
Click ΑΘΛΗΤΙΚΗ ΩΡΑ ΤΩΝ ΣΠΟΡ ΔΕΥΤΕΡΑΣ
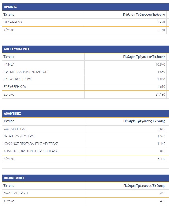(31, 151)
